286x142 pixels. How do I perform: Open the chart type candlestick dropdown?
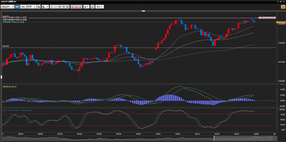pyautogui.click(x=45, y=6)
